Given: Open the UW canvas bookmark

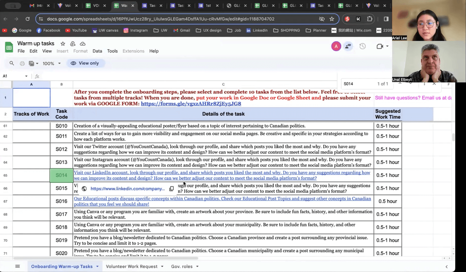Looking at the screenshot, I should 105,30.
